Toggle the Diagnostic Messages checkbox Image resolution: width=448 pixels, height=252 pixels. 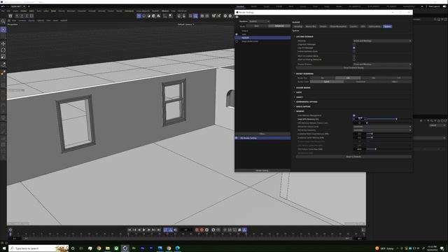point(354,44)
